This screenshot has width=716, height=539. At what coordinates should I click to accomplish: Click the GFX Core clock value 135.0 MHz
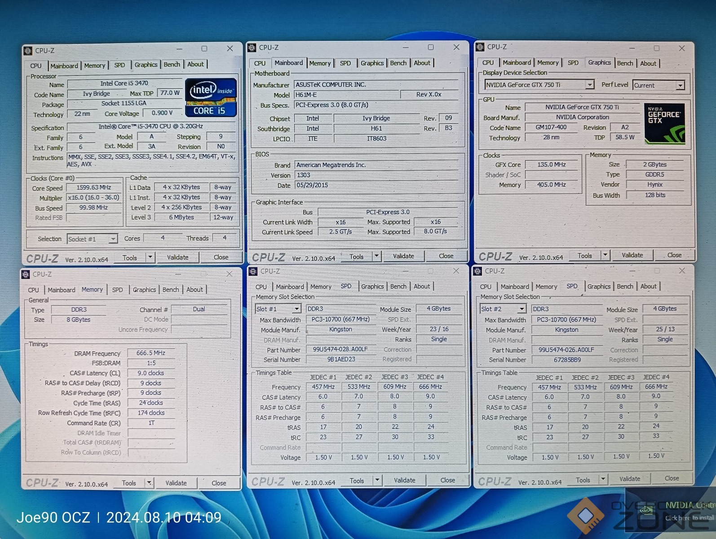click(x=552, y=164)
